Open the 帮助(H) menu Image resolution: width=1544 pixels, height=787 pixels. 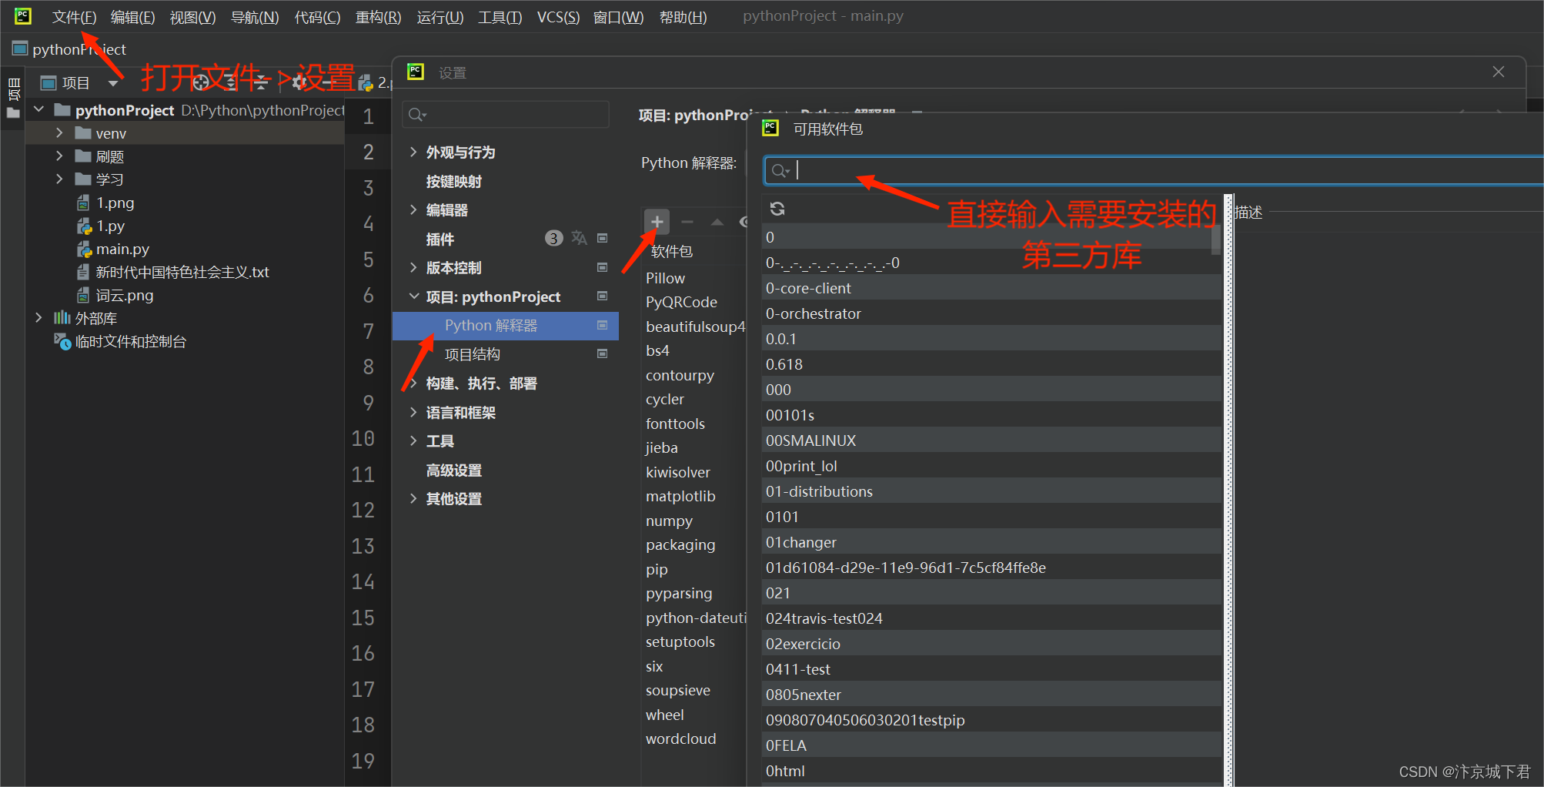[x=683, y=17]
